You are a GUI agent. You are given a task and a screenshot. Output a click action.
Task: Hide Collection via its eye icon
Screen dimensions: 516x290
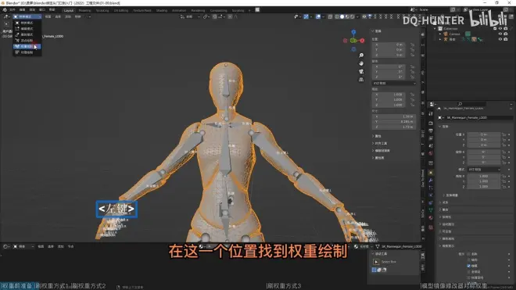pyautogui.click(x=500, y=29)
